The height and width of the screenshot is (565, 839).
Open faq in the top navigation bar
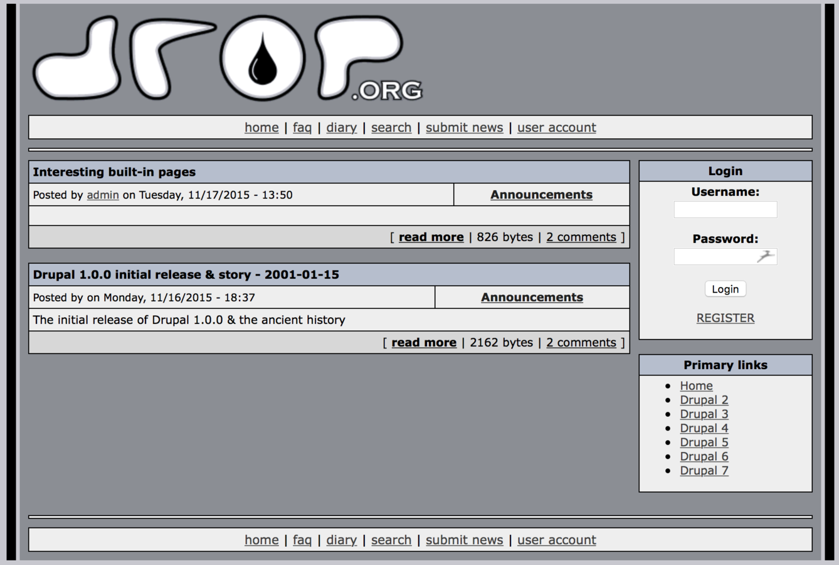click(302, 127)
